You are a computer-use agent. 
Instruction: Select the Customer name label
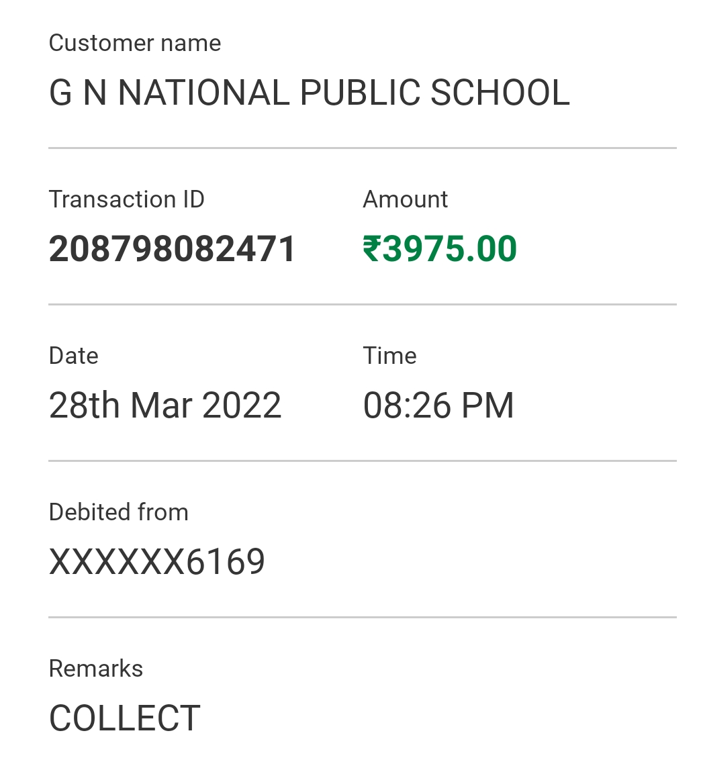(x=135, y=43)
